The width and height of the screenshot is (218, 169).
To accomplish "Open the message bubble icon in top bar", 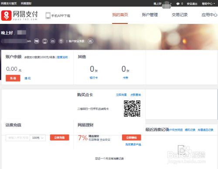I will click(x=178, y=4).
